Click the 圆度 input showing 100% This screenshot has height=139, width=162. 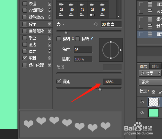tap(83, 59)
